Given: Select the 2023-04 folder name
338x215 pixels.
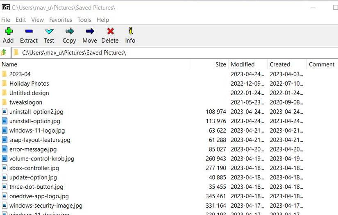Looking at the screenshot, I should [x=20, y=74].
